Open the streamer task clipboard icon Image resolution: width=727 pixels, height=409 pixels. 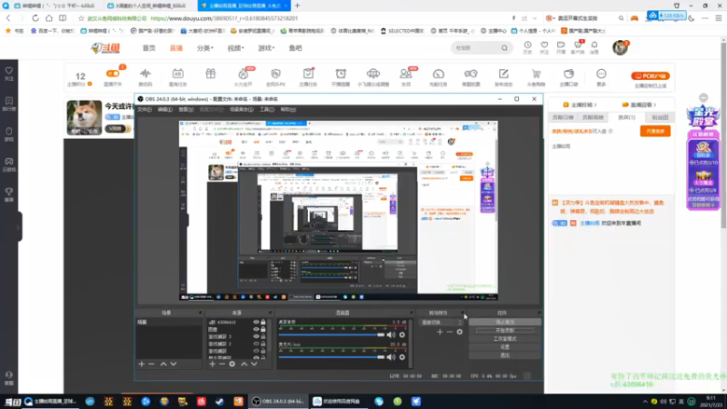pyautogui.click(x=308, y=74)
